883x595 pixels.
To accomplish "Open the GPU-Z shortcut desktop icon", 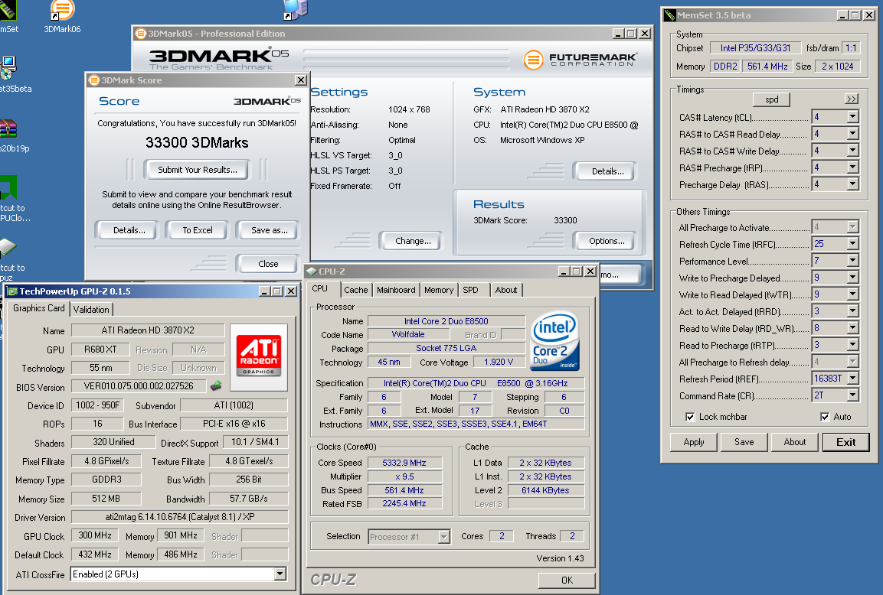I will 8,248.
